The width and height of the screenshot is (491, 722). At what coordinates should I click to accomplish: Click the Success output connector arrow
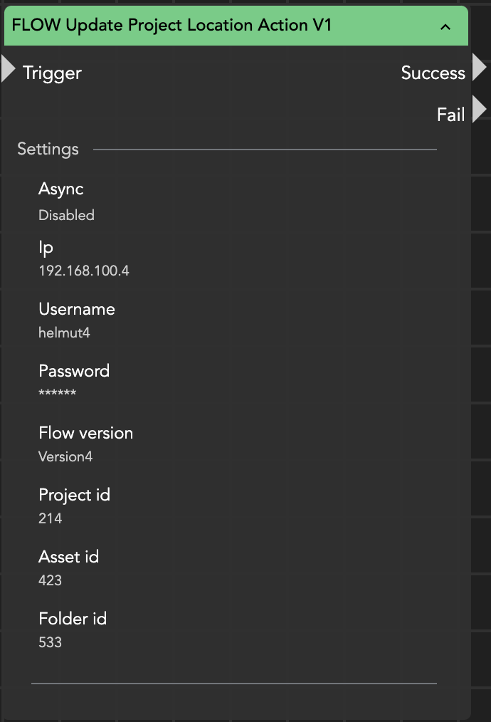click(479, 68)
